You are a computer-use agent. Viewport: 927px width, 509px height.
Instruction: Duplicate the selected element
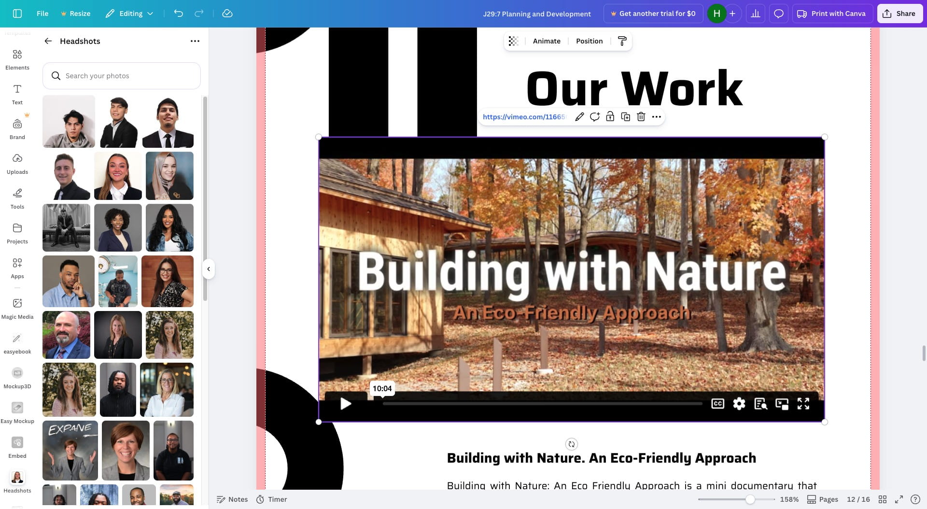click(626, 117)
